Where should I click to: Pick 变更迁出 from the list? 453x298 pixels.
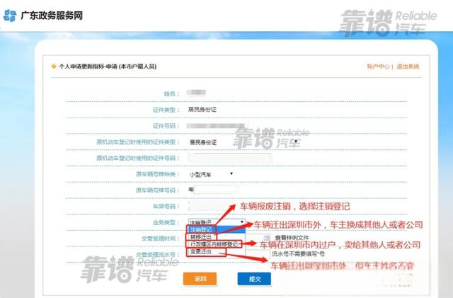217,252
